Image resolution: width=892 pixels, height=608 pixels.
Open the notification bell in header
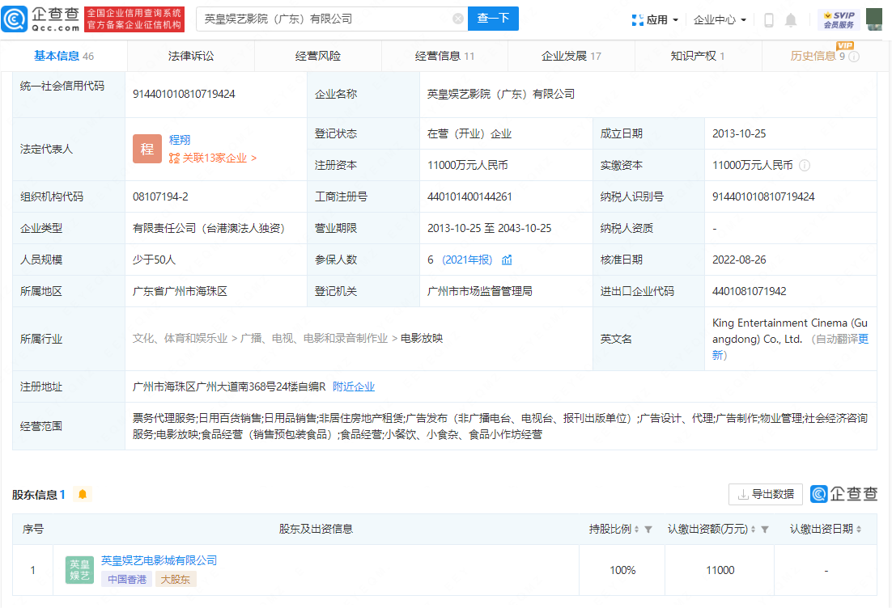pos(791,20)
